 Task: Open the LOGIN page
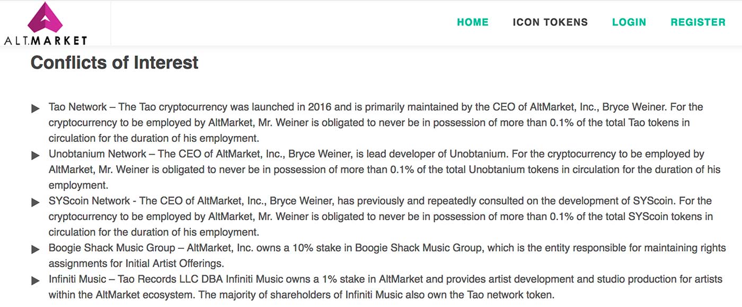629,22
